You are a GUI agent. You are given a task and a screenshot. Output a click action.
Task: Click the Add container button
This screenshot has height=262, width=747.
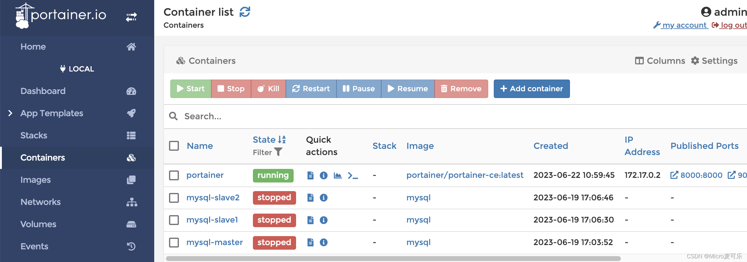(x=532, y=89)
